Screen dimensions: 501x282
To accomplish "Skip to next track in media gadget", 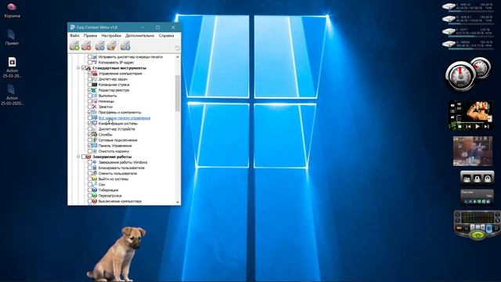I will (486, 127).
